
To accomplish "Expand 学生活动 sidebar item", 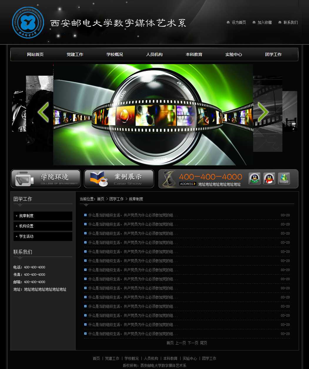I will 43,237.
